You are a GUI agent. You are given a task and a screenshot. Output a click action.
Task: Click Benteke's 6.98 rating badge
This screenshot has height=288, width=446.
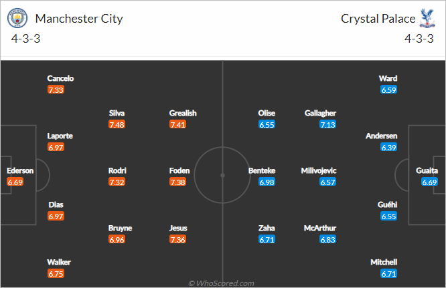(267, 182)
